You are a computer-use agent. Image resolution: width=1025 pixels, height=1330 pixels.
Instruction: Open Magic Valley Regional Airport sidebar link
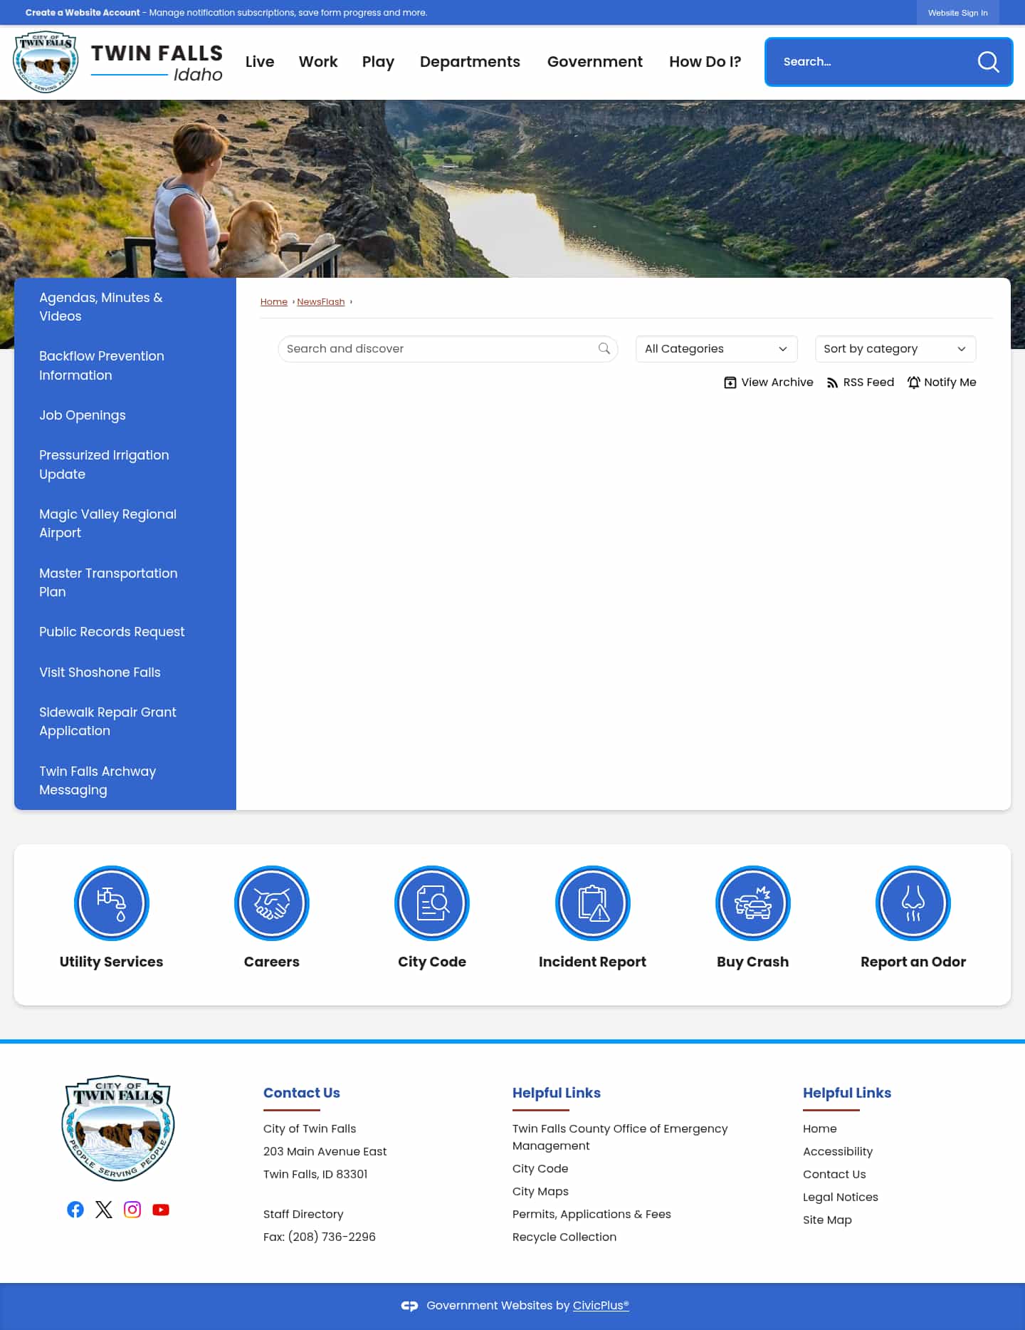(108, 524)
